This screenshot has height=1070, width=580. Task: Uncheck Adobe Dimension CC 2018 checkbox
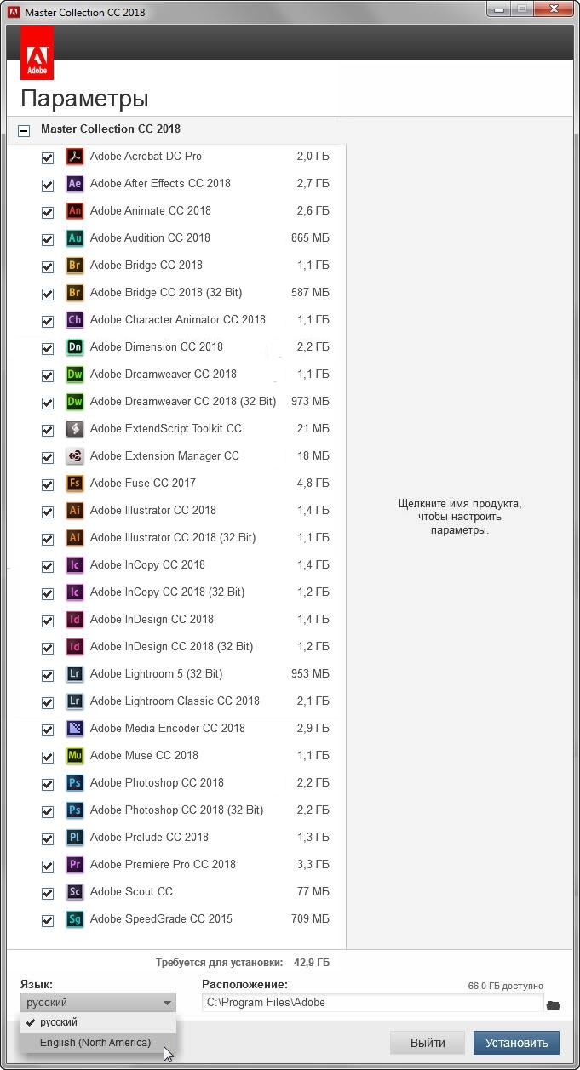click(x=48, y=348)
